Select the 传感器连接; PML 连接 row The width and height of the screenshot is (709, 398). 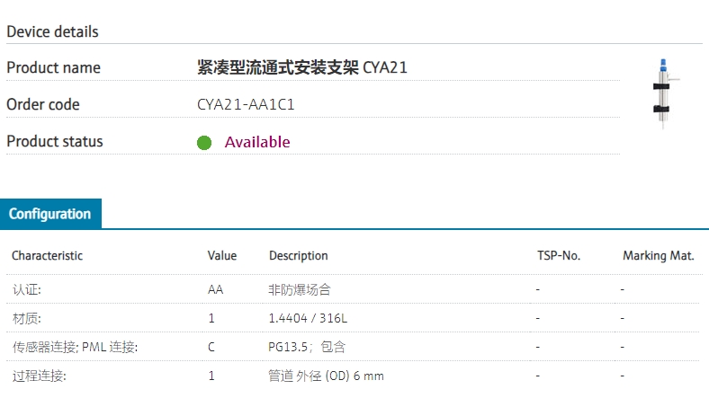(353, 347)
